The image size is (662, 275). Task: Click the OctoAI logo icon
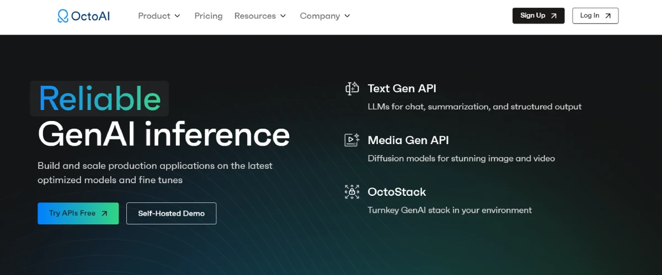pos(63,16)
